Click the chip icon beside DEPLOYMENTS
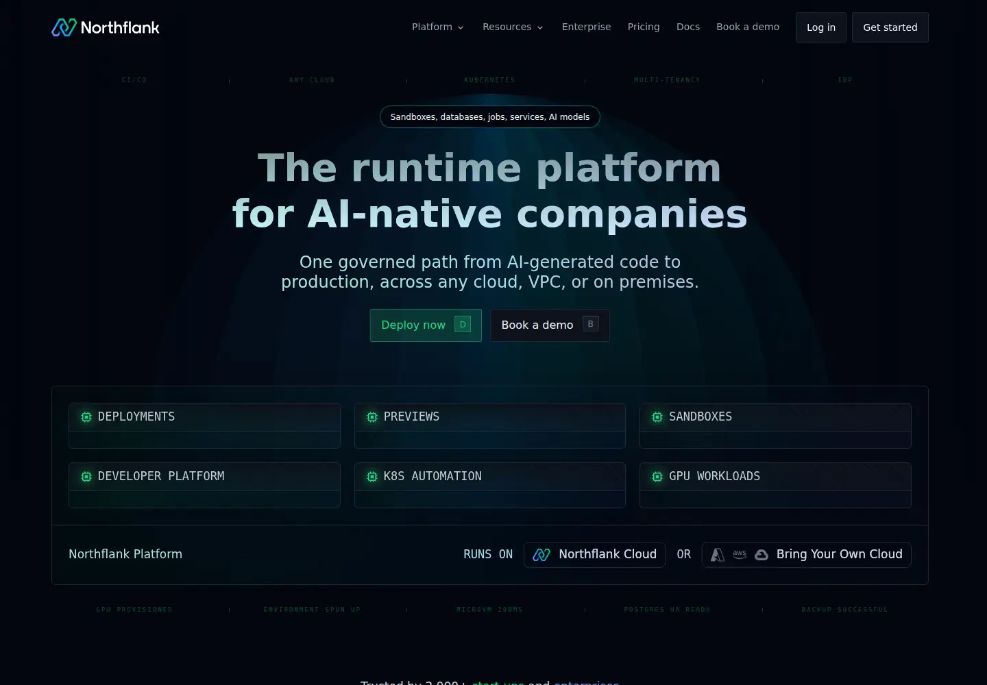This screenshot has height=685, width=987. pos(86,417)
